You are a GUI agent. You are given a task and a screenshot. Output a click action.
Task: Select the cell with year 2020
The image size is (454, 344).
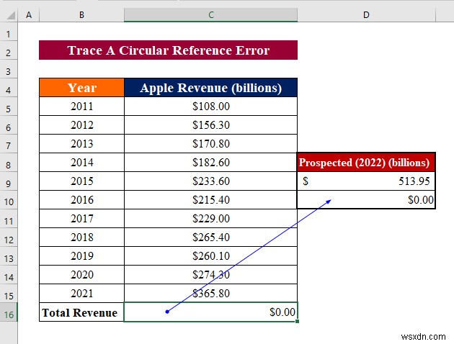(81, 275)
